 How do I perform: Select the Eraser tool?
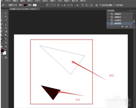(x=2, y=32)
